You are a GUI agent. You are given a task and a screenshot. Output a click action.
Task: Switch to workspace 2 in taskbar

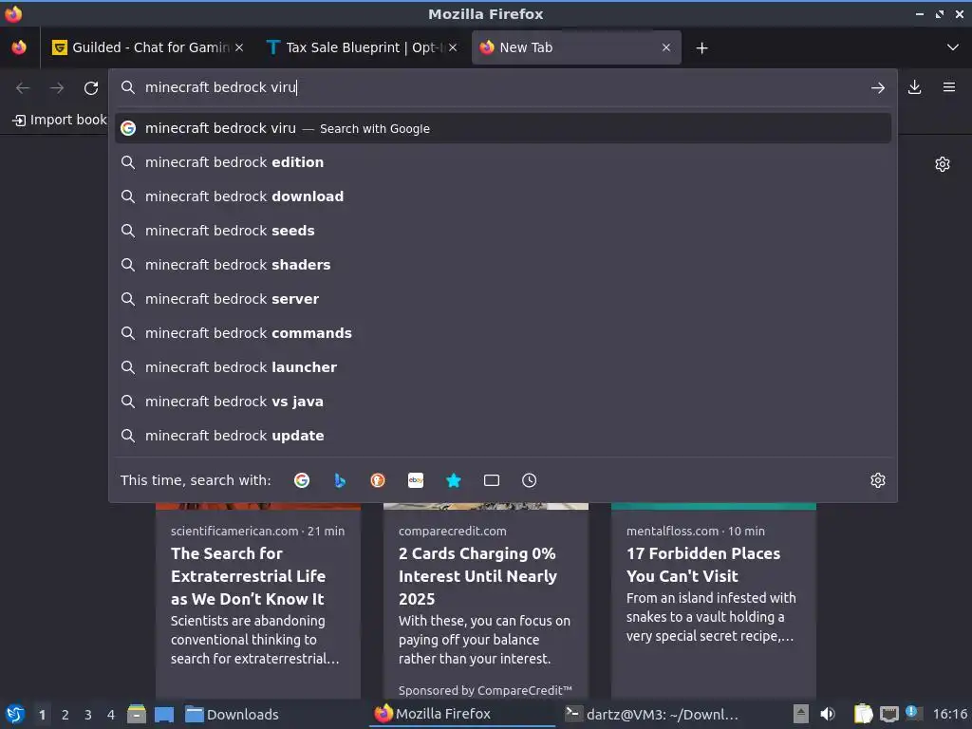65,715
